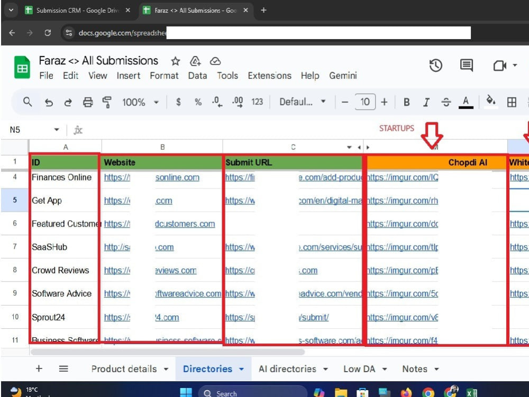Add a new sheet with plus button
Screen dimensions: 529x397
click(x=39, y=368)
